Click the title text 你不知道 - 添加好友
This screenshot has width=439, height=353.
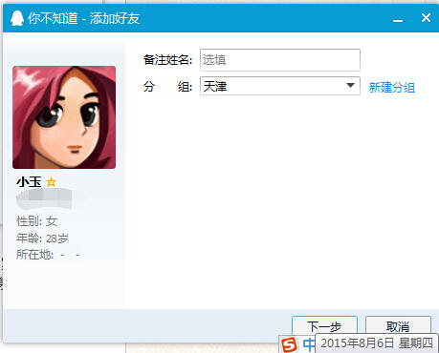point(84,18)
